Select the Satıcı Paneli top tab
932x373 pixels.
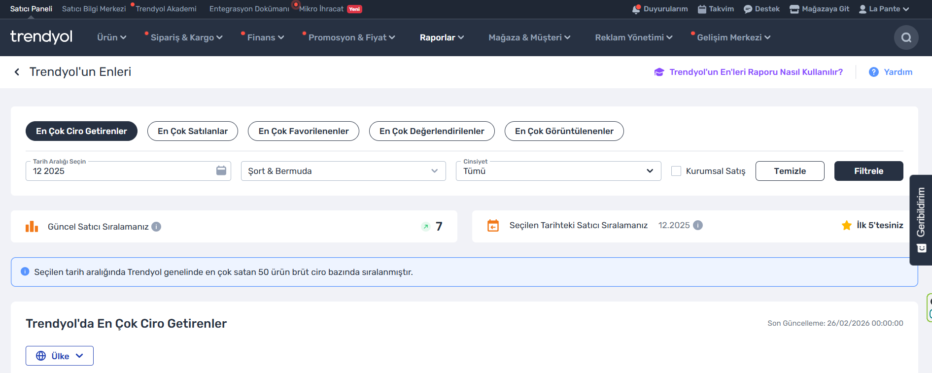tap(31, 9)
